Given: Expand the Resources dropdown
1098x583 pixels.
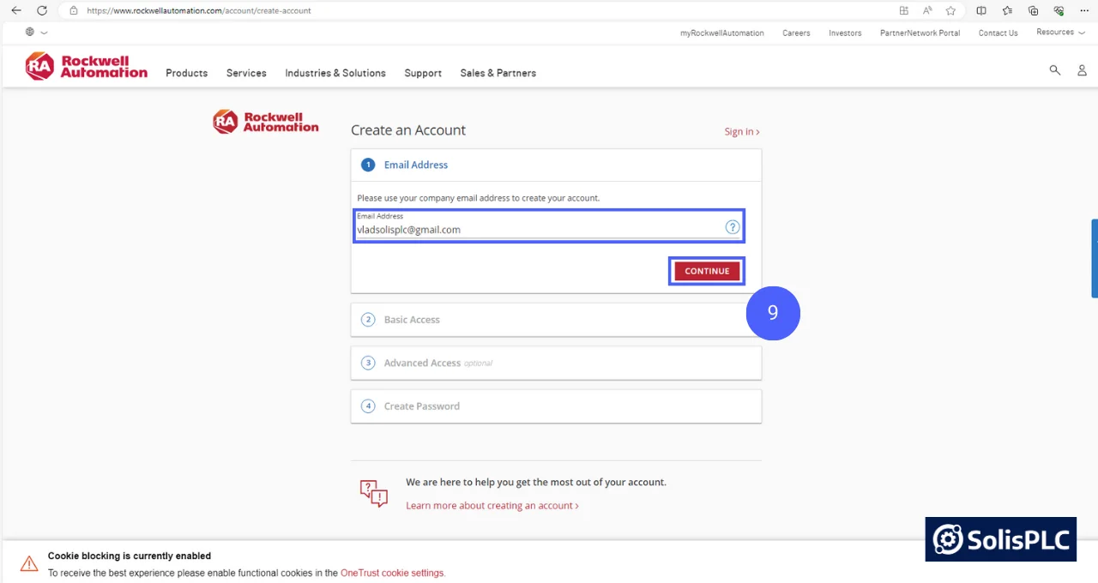Looking at the screenshot, I should tap(1060, 32).
